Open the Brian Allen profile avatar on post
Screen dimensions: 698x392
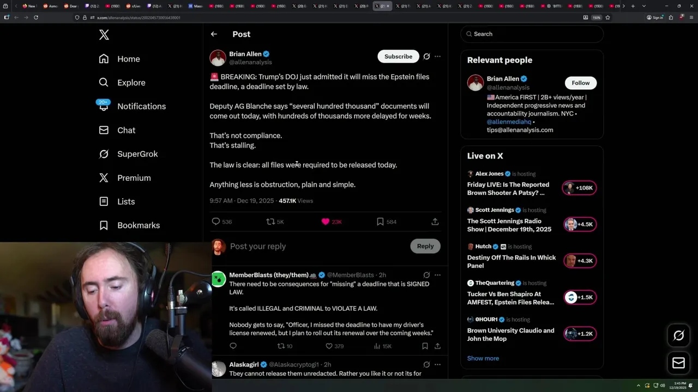tap(218, 58)
